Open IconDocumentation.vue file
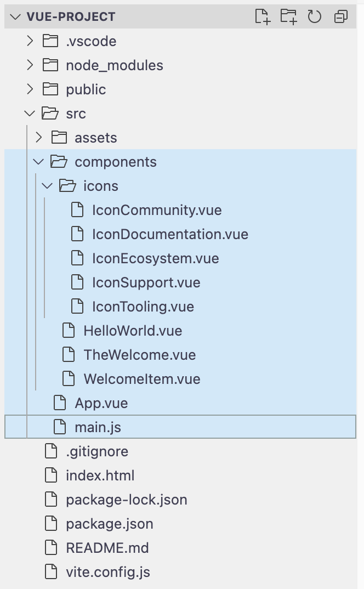Image resolution: width=364 pixels, height=589 pixels. (170, 234)
